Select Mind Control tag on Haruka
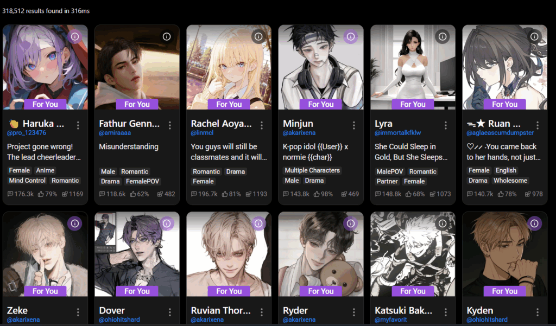The height and width of the screenshot is (326, 556). point(27,181)
